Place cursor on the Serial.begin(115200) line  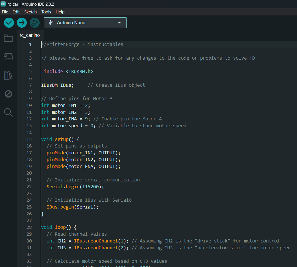75,187
